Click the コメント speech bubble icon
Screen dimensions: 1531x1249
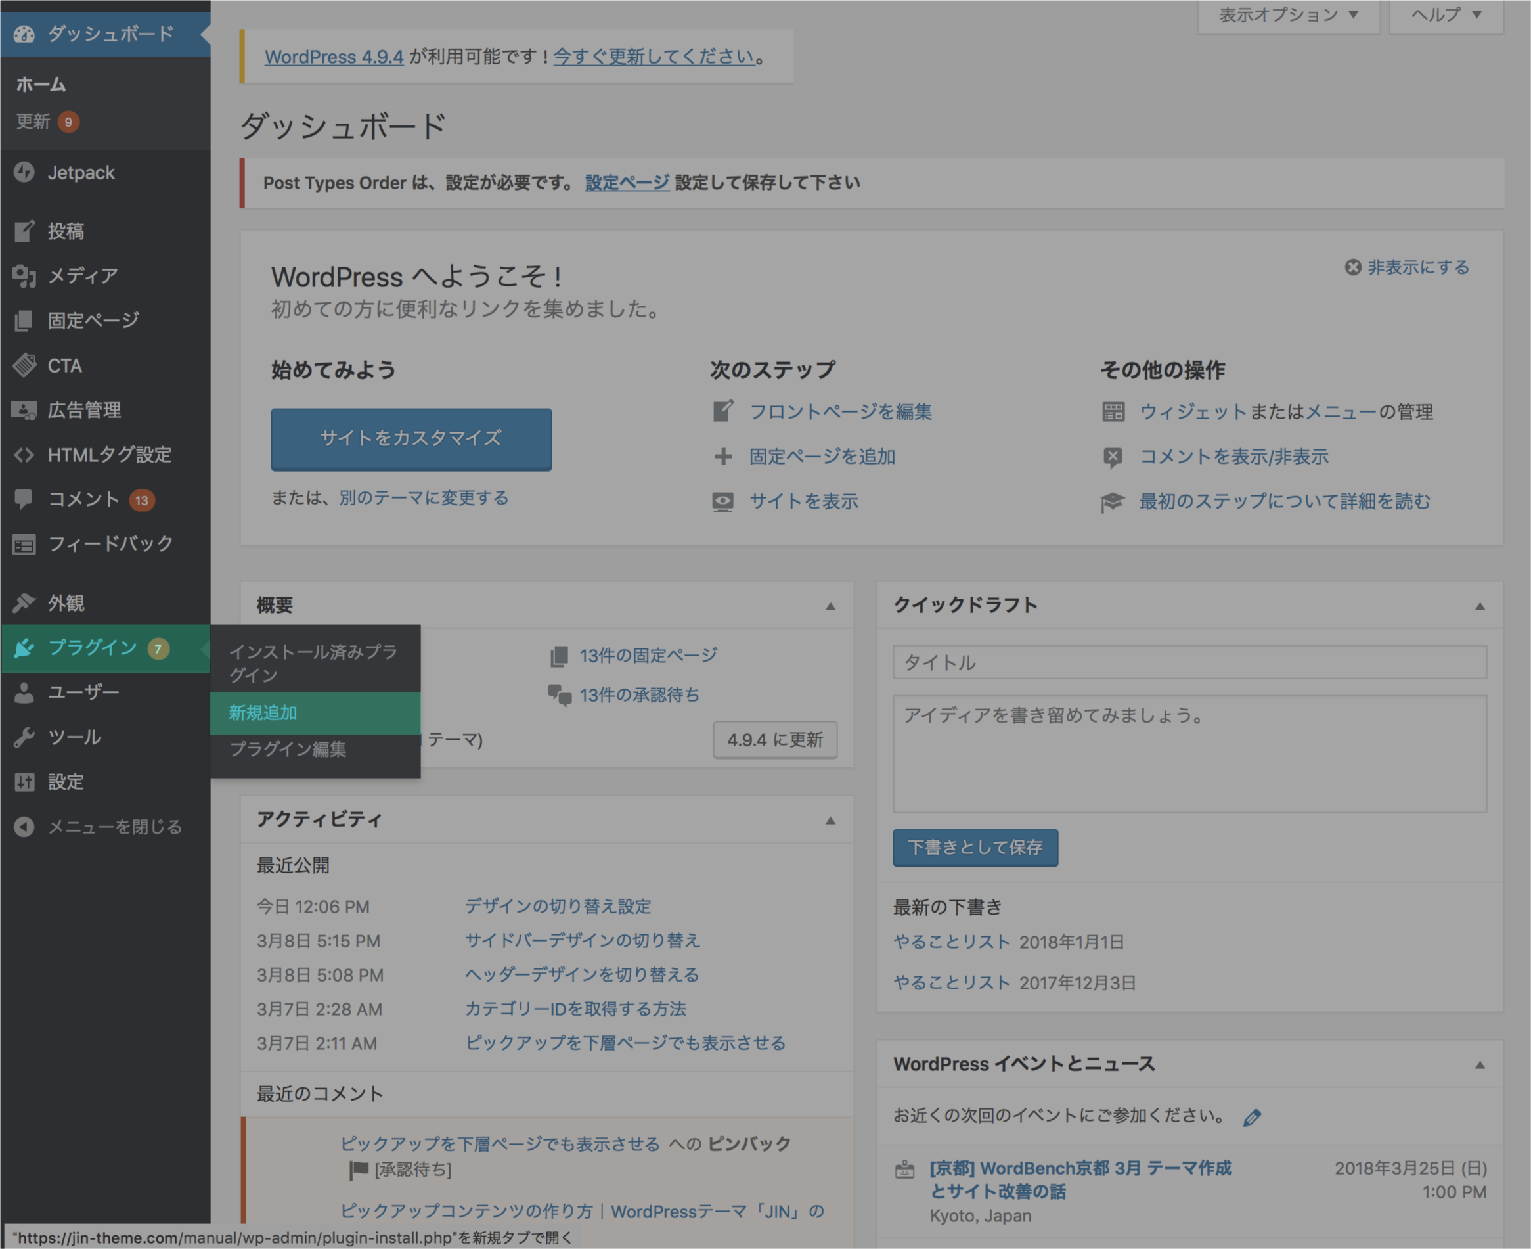[24, 499]
